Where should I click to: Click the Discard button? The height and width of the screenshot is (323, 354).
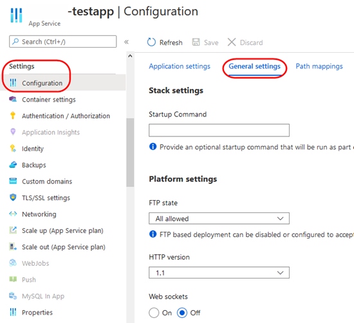245,42
